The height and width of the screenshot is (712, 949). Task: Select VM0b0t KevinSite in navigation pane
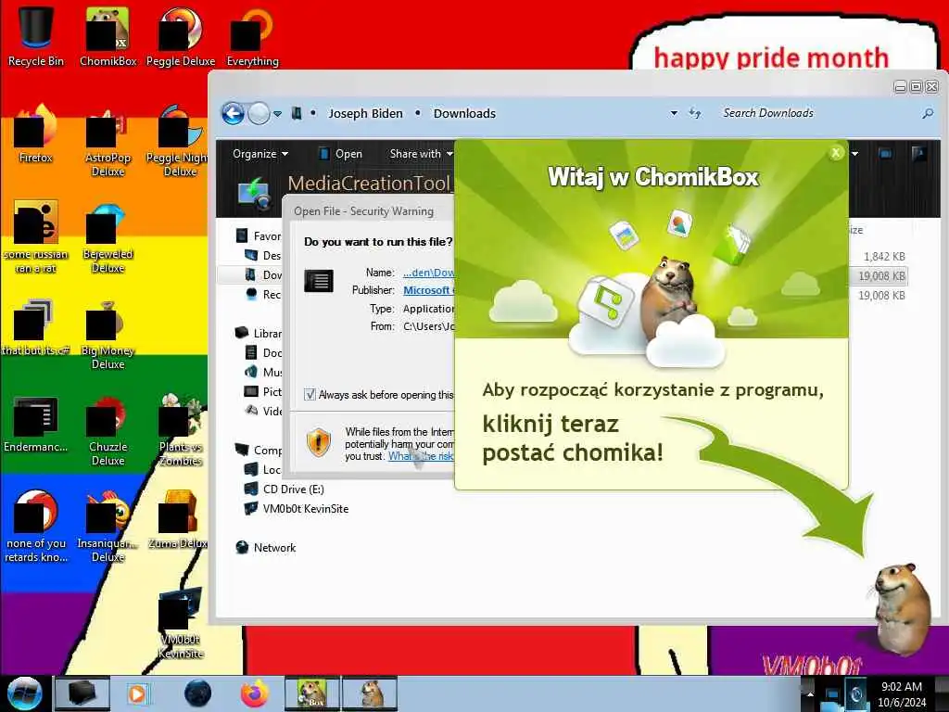tap(296, 509)
